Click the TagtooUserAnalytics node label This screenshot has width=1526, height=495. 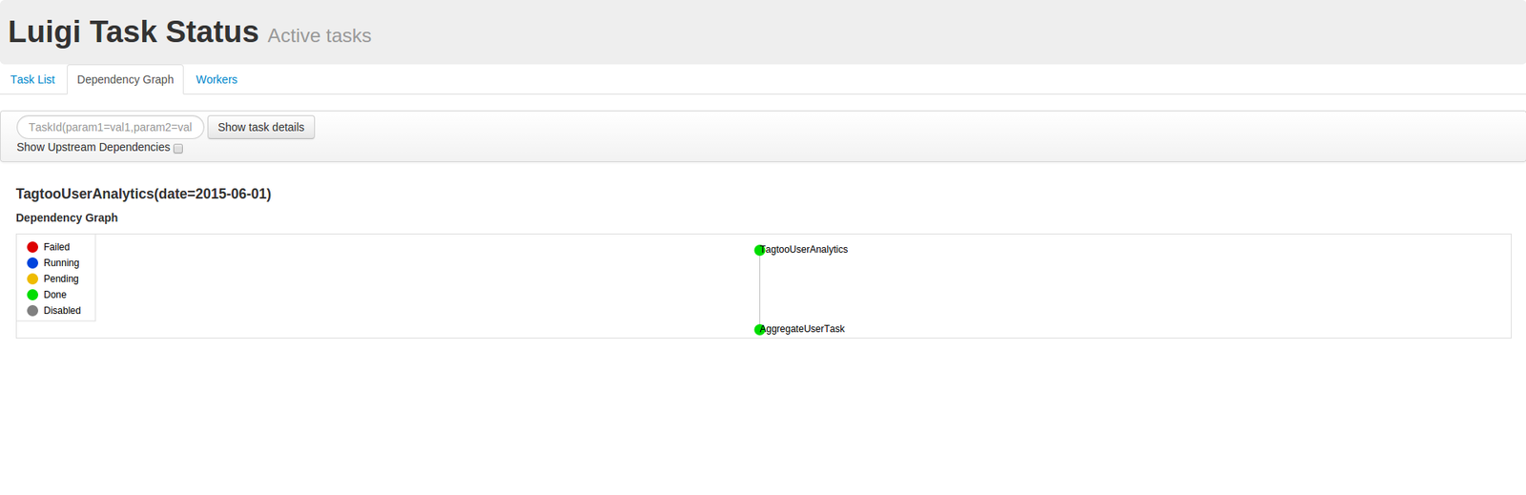click(804, 250)
